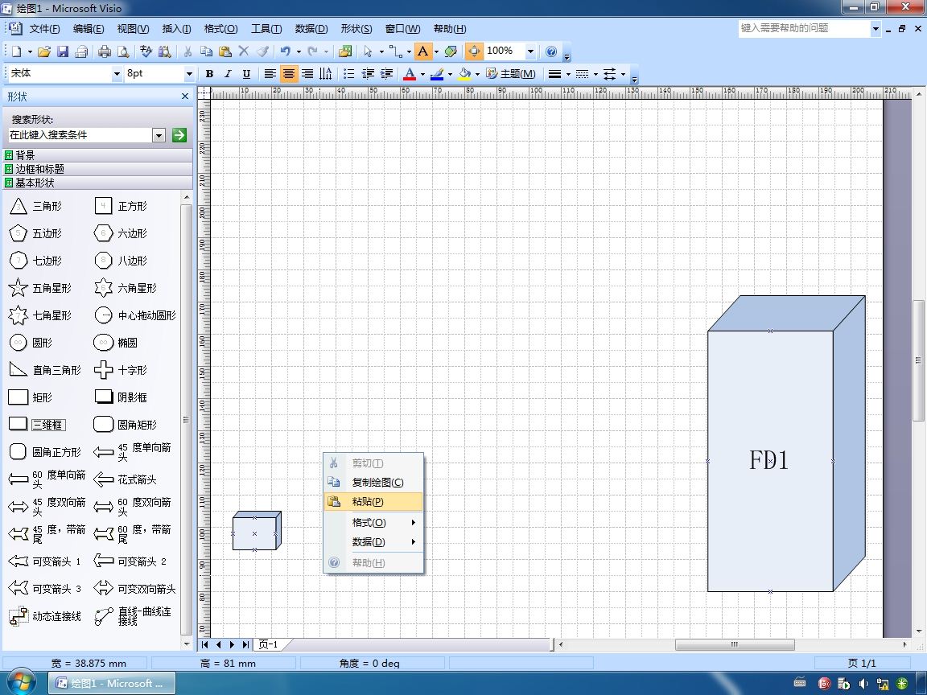The height and width of the screenshot is (695, 927).
Task: Open the zoom level dropdown 100%
Action: point(530,51)
